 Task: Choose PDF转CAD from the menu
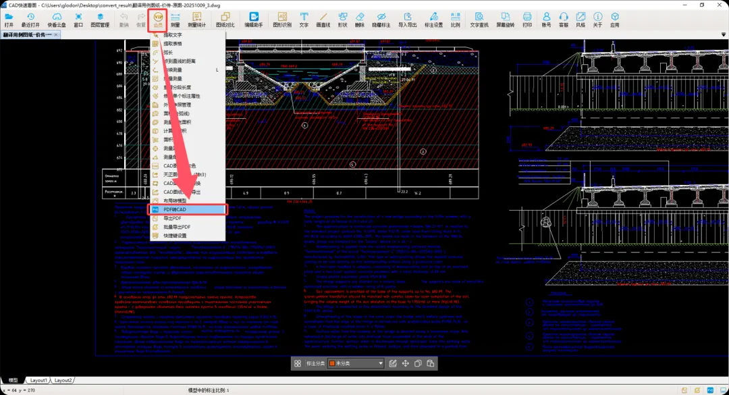pyautogui.click(x=175, y=209)
